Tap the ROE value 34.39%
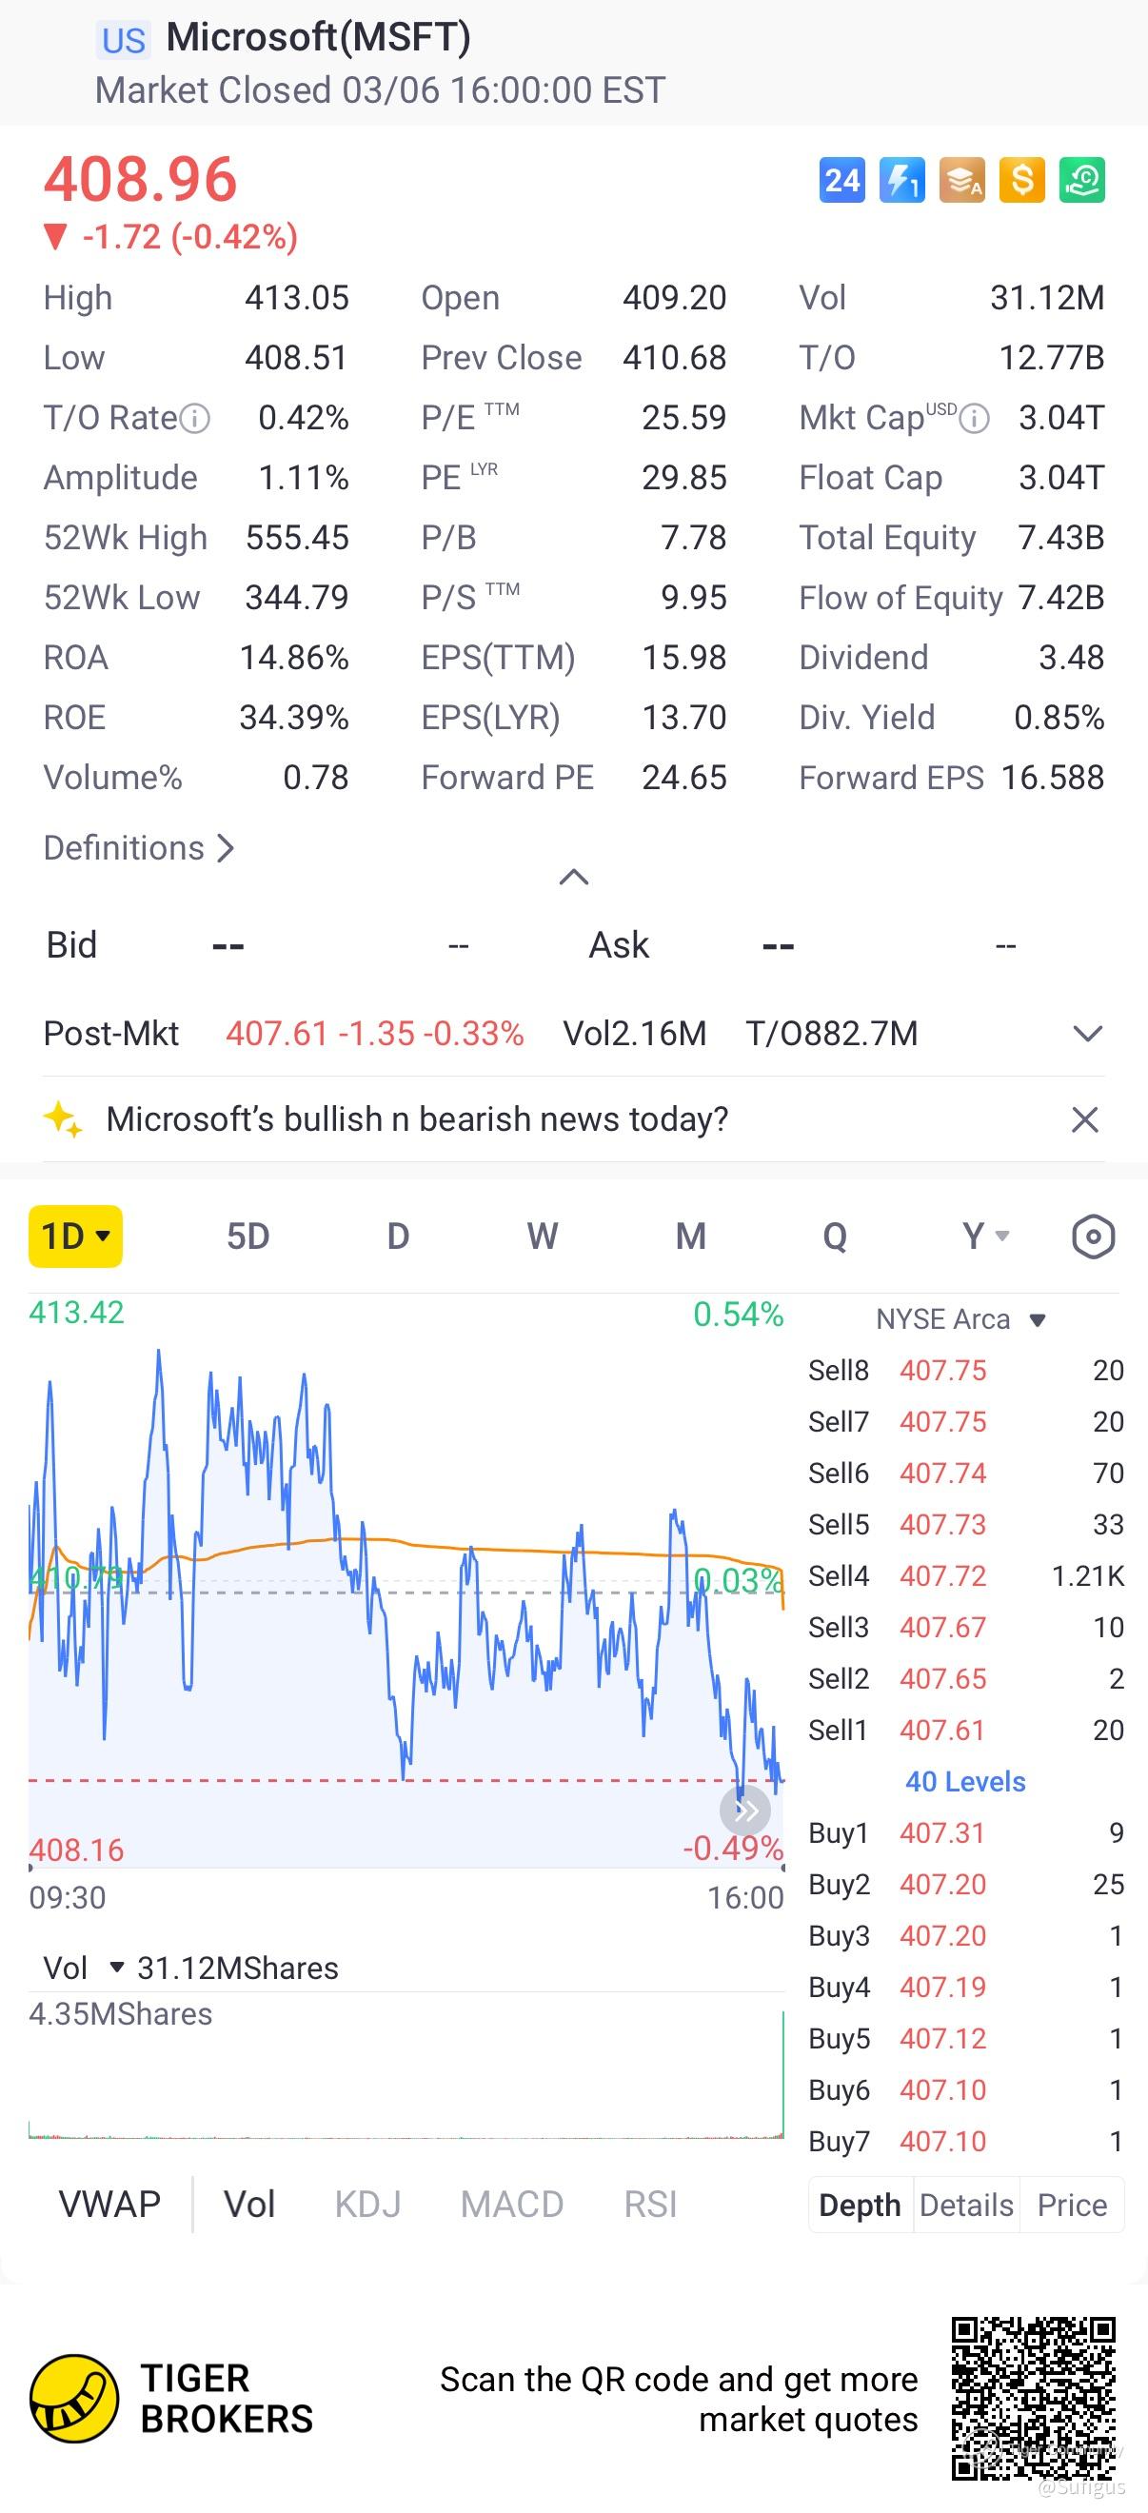This screenshot has width=1148, height=2513. point(293,718)
